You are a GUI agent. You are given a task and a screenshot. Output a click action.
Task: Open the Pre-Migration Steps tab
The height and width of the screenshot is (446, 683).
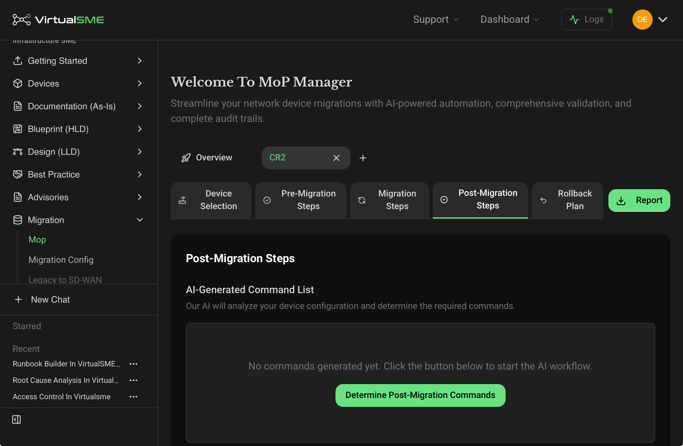301,200
